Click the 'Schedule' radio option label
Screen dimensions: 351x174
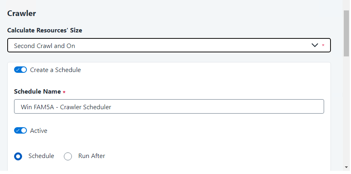[x=41, y=156]
